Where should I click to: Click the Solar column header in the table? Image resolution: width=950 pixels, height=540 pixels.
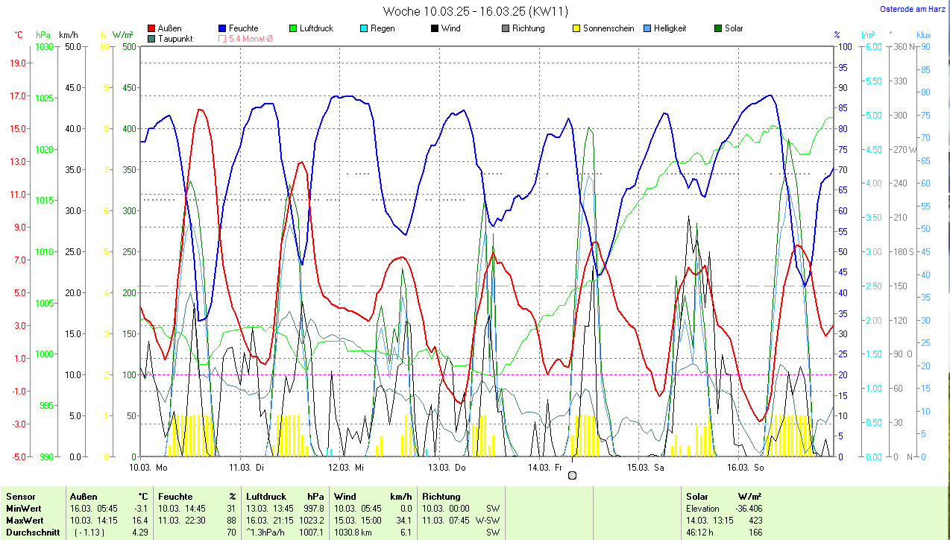[696, 496]
